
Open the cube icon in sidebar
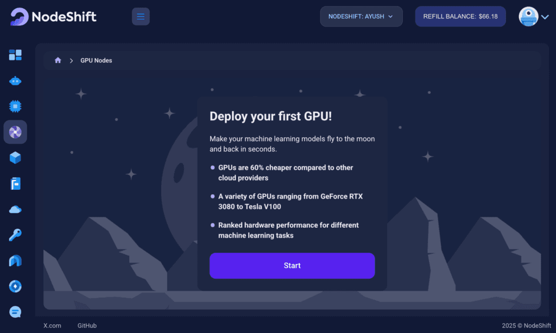coord(15,158)
